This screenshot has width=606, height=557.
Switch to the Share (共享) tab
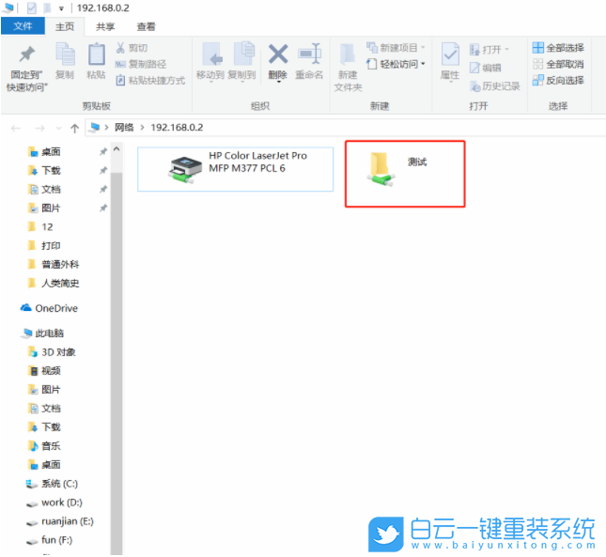point(105,26)
